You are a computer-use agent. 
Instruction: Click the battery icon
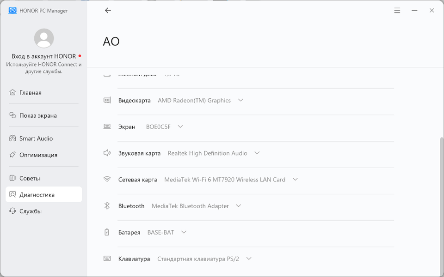click(107, 232)
